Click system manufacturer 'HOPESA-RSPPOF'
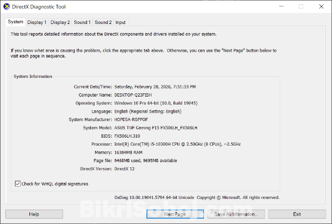332x224 pixels. point(131,119)
